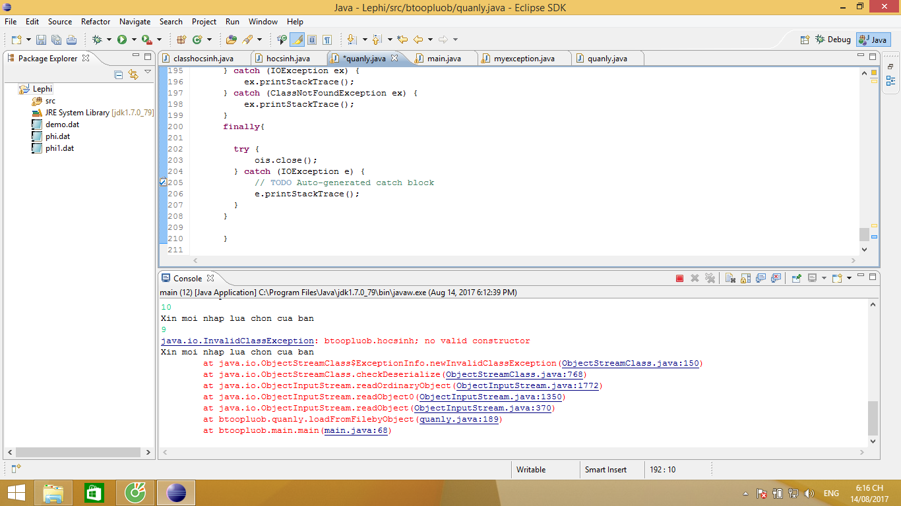The image size is (901, 506).
Task: Run the program with green play icon
Action: [122, 40]
